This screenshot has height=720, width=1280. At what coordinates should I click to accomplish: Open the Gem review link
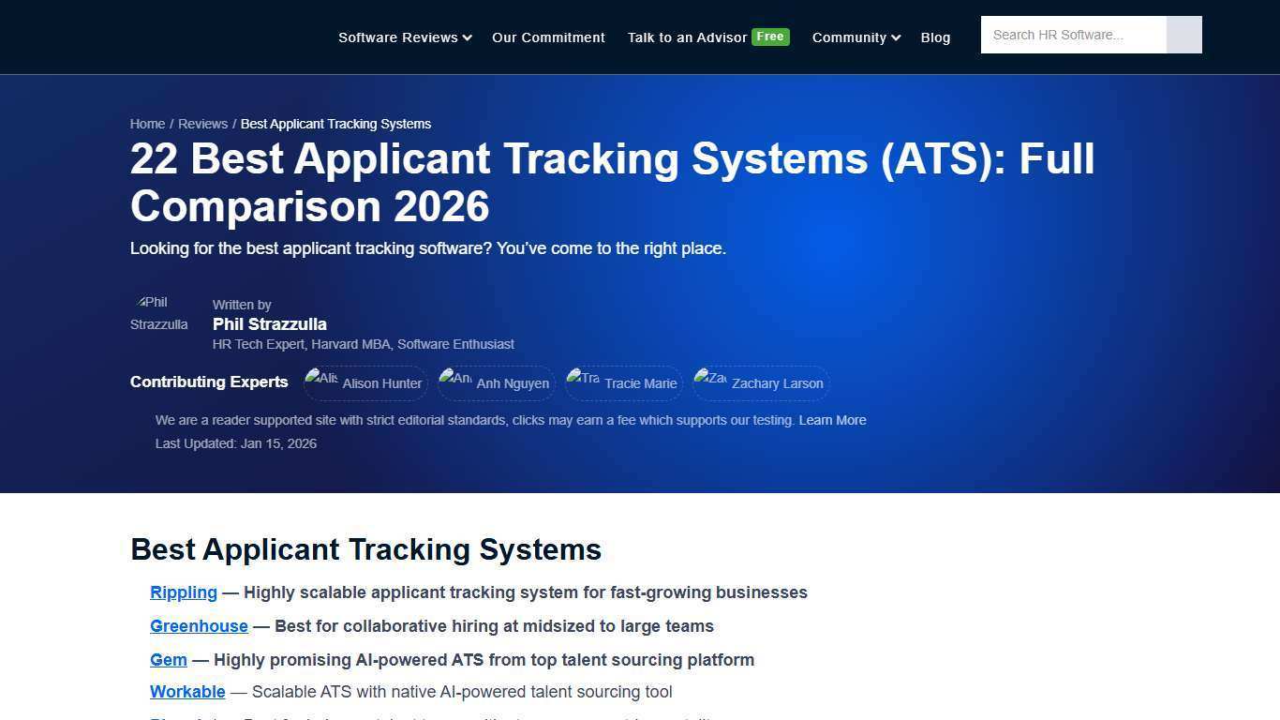pos(168,660)
